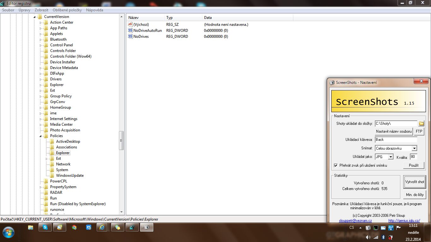Open the Zobrazit menu
Screen dimensions: 431x242
tap(41, 10)
